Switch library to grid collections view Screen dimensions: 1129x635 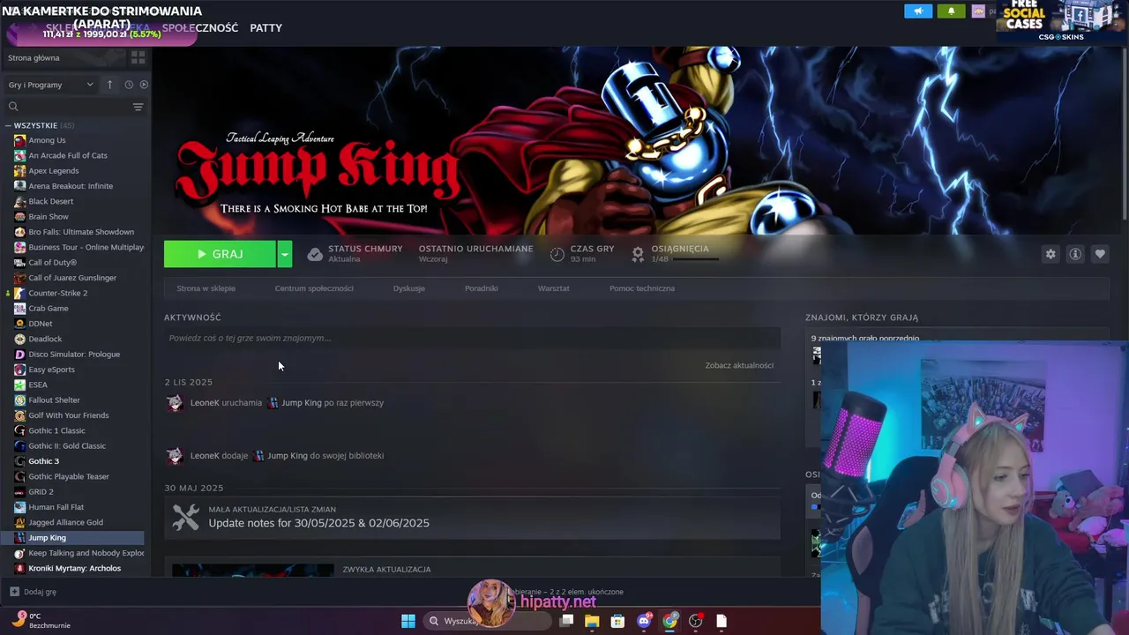pos(138,57)
